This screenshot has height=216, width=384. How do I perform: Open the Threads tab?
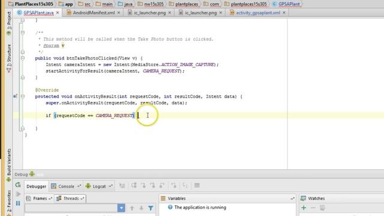[x=70, y=199]
